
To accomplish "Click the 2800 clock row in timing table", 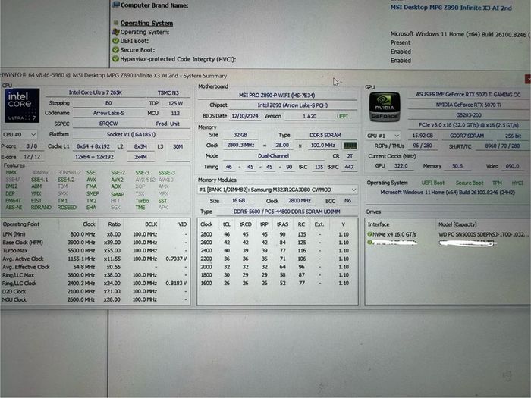I will coord(277,234).
